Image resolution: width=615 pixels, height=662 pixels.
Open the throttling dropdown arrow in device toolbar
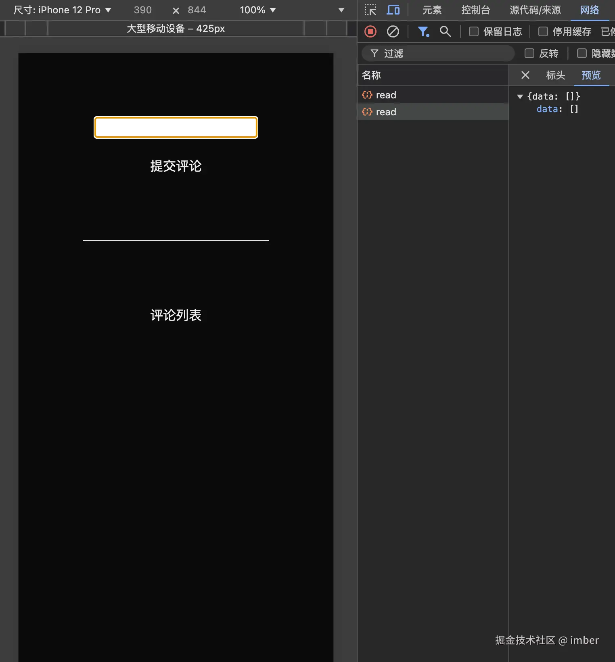pyautogui.click(x=341, y=10)
